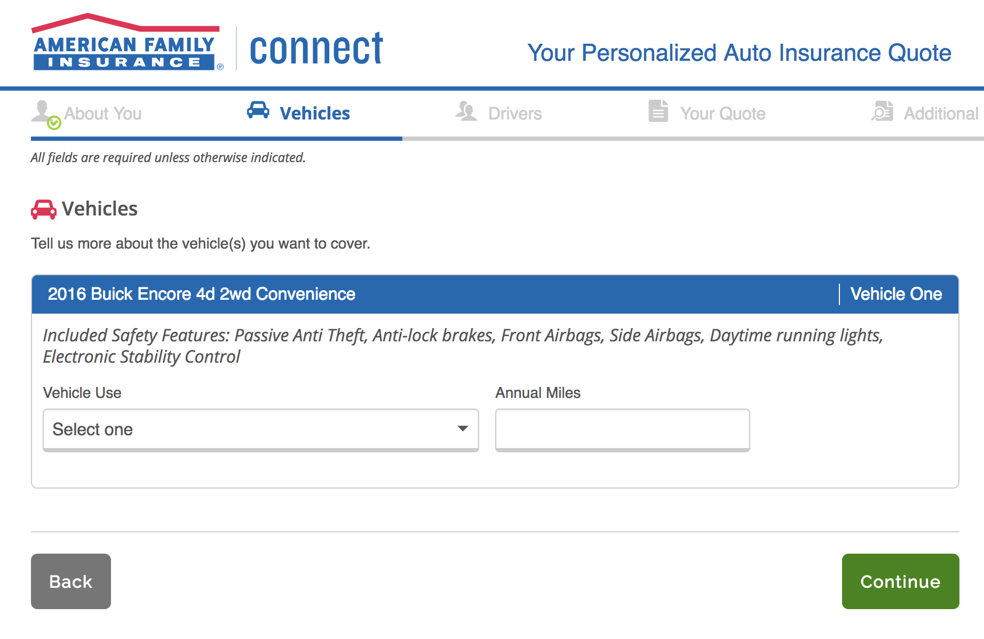Jump to the Additional step label
984x639 pixels.
tap(941, 114)
